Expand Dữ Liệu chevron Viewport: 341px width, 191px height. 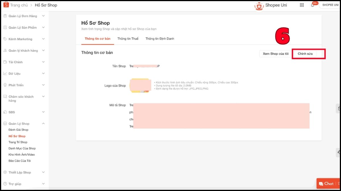click(43, 74)
